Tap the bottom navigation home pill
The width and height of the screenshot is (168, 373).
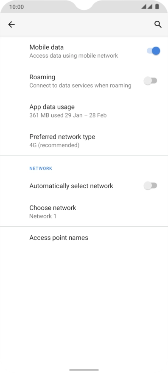tap(84, 370)
